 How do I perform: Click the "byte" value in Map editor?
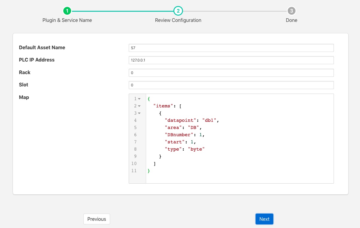196,149
